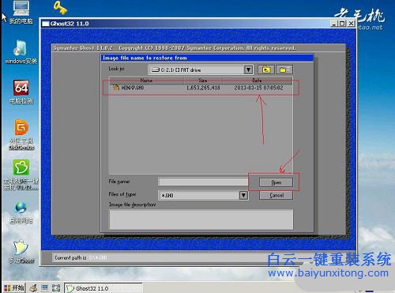Go up one folder level icon

coord(266,69)
